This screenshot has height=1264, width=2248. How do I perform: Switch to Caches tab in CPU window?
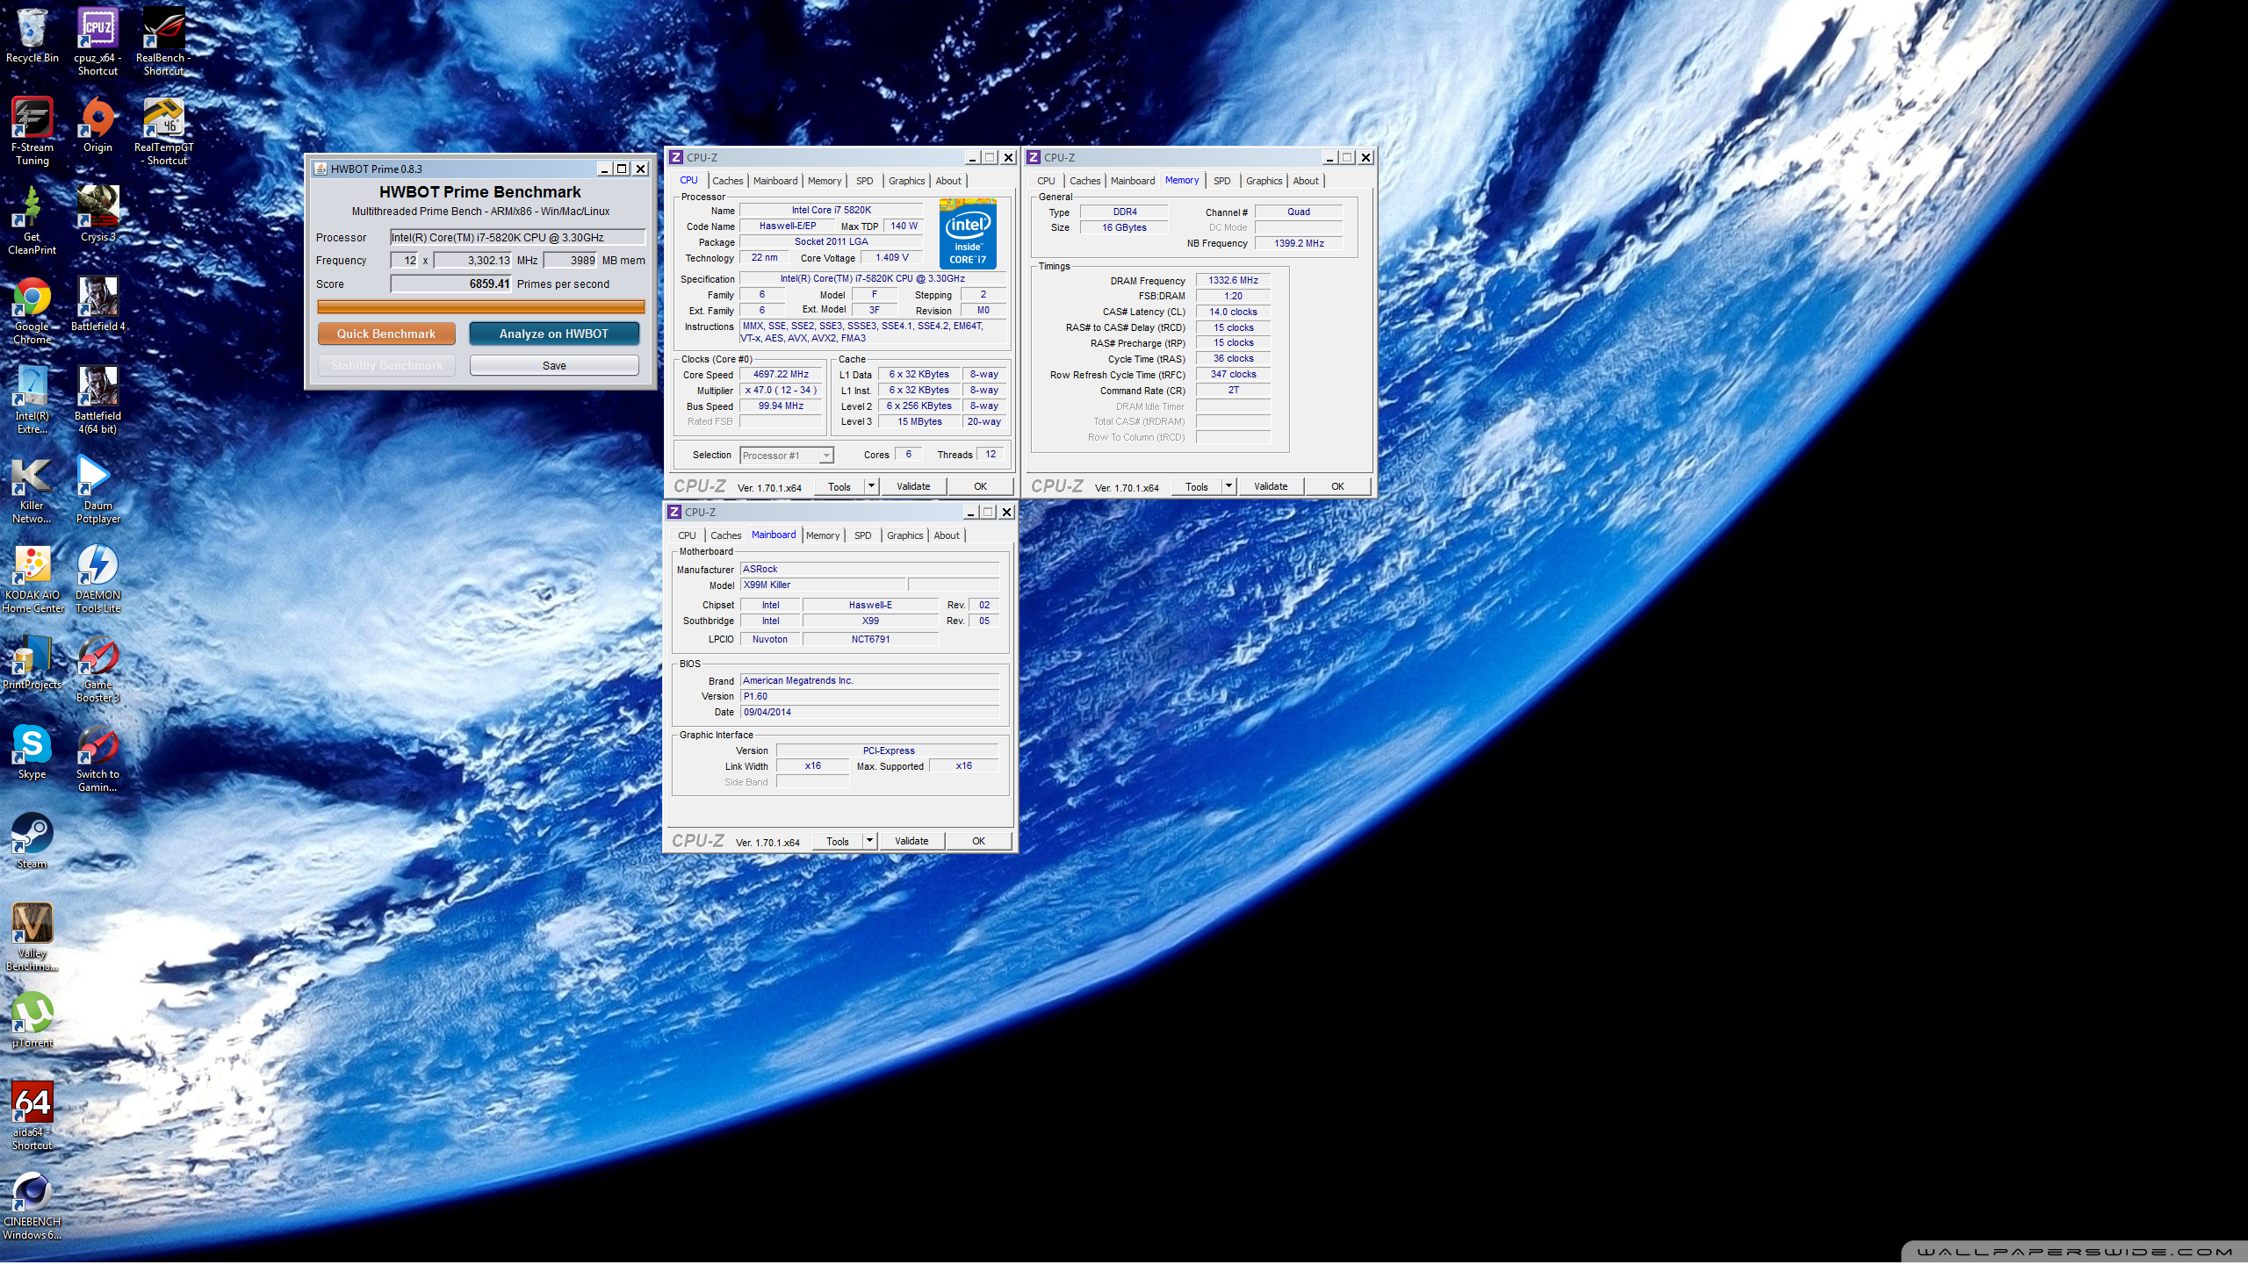pos(727,181)
